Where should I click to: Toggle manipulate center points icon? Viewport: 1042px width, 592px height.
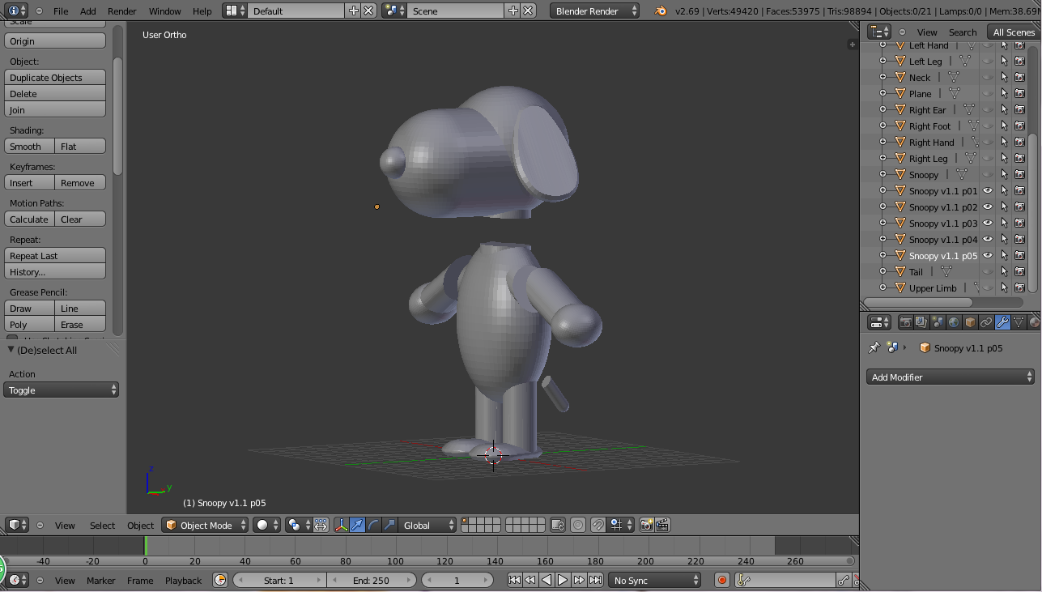(321, 525)
